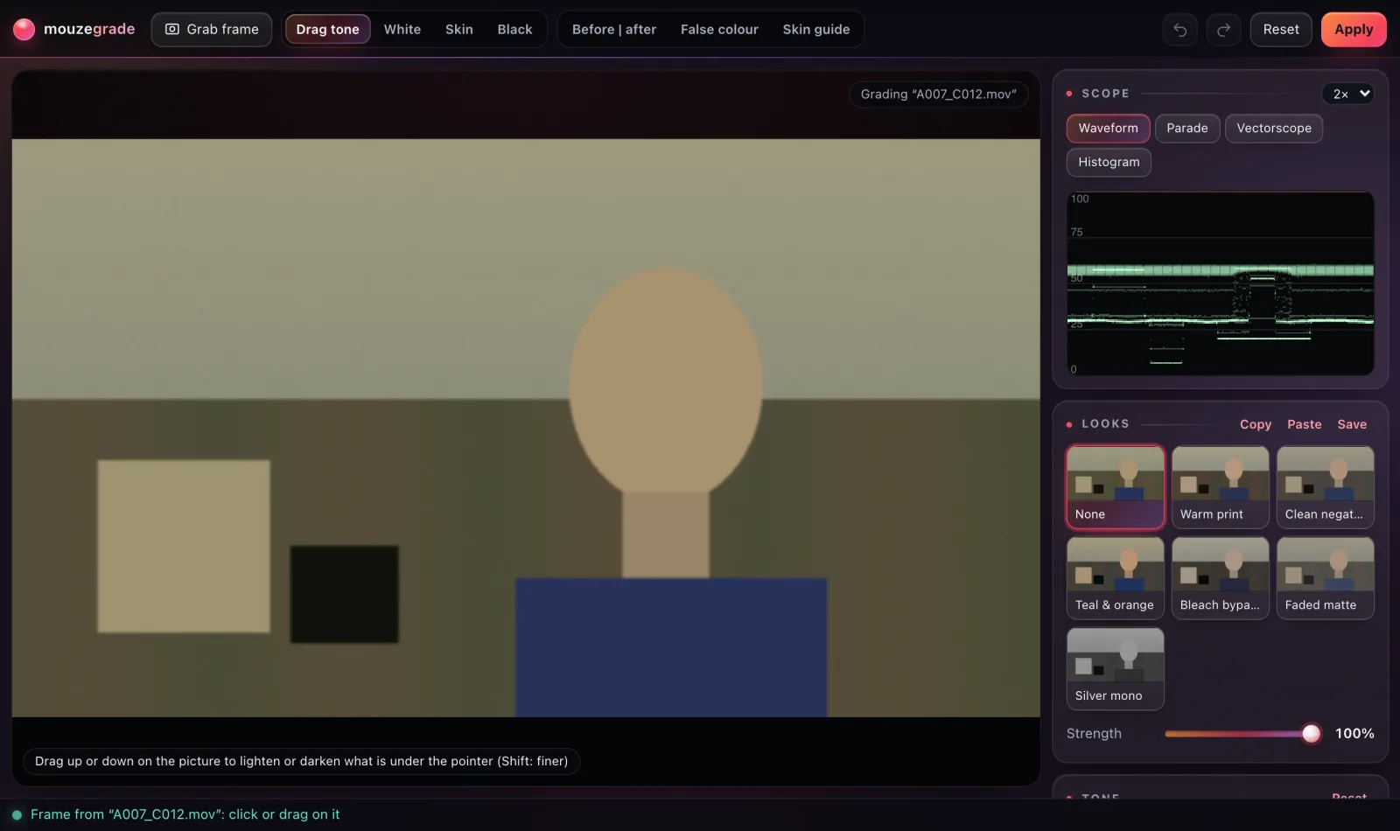
Task: Click the Apply button
Action: (1354, 30)
